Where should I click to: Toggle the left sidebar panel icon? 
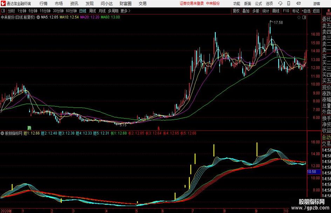click(x=3, y=11)
